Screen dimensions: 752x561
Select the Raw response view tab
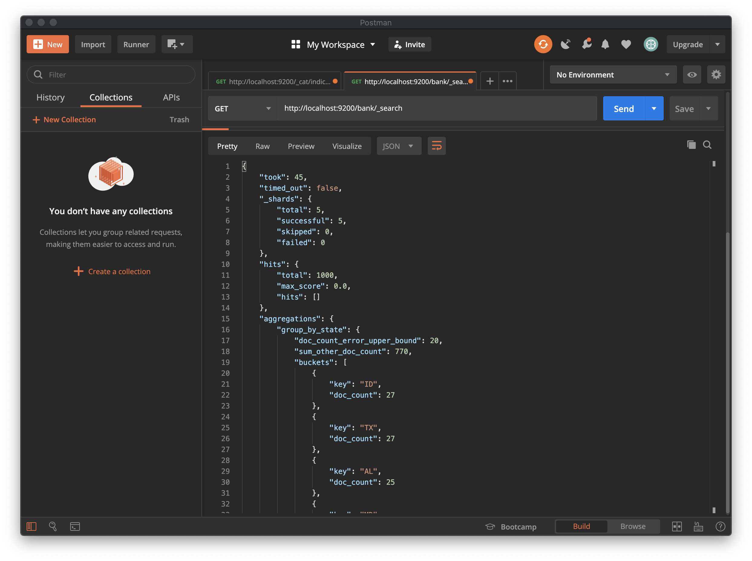click(262, 146)
